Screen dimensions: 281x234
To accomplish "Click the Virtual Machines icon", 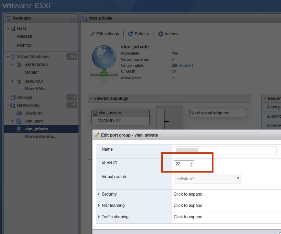I will pos(13,57).
